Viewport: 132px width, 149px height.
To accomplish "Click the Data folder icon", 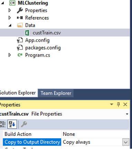I will pyautogui.click(x=20, y=25).
